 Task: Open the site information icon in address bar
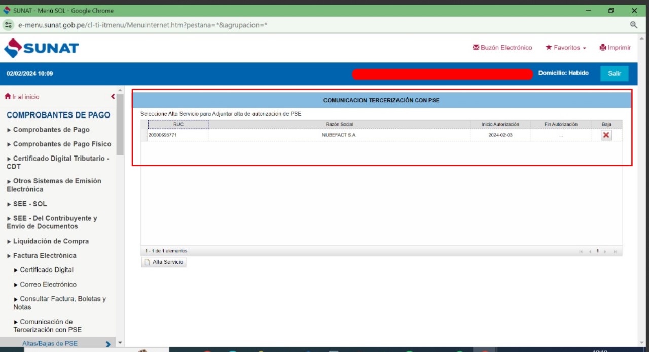point(8,25)
